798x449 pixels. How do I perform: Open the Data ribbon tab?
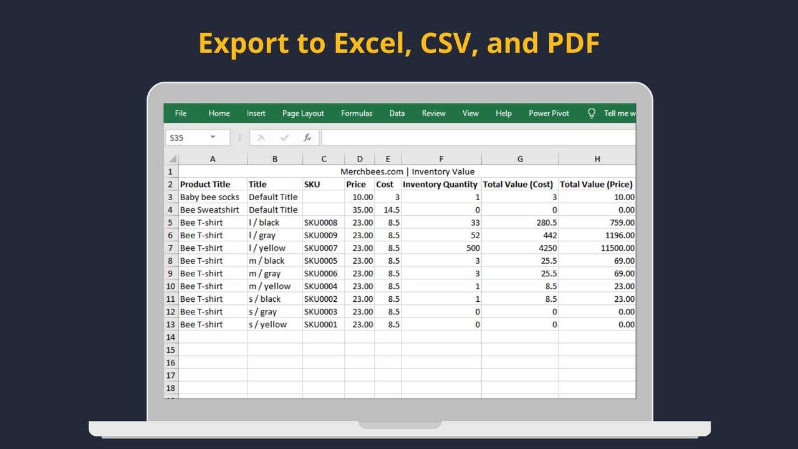point(397,113)
